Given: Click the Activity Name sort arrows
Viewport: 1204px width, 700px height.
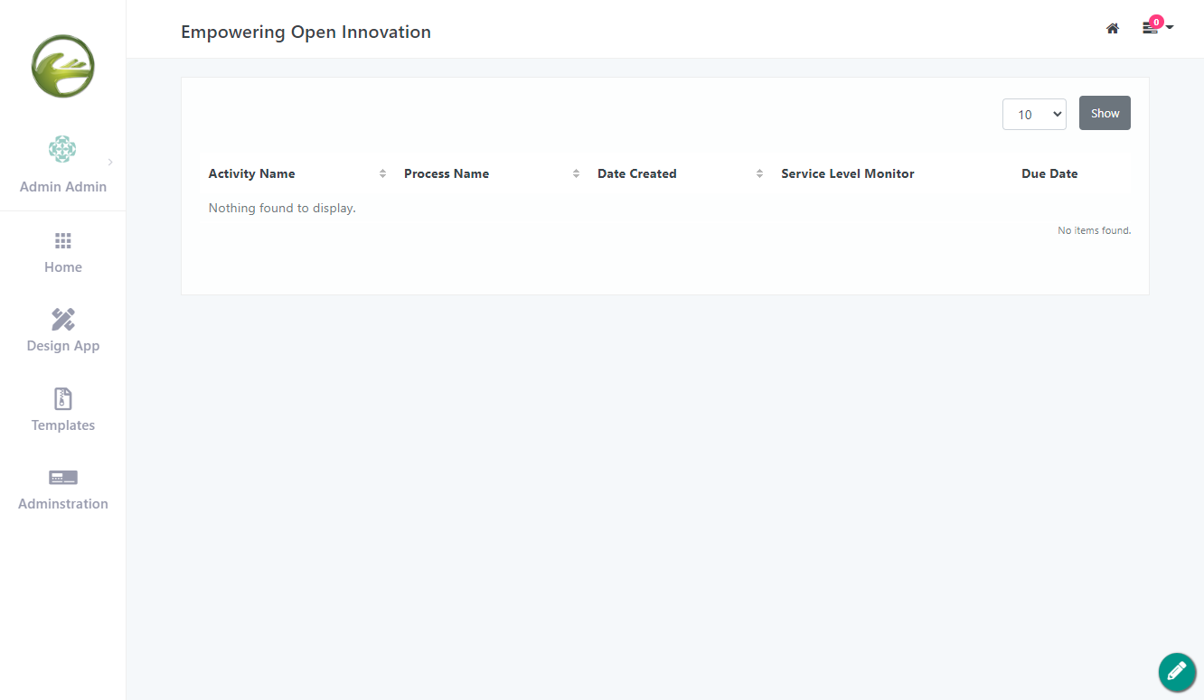Looking at the screenshot, I should click(383, 173).
